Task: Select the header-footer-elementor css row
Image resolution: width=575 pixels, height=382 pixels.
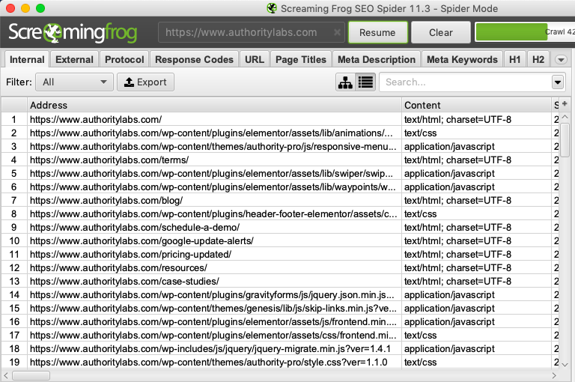Action: pyautogui.click(x=280, y=213)
